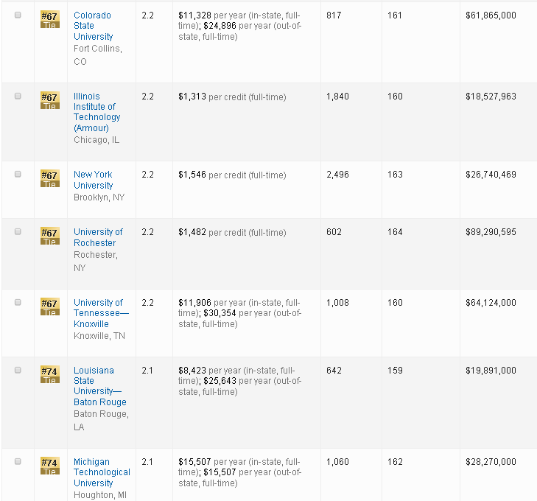Follow the Louisiana State University—Baton Rouge link

99,386
